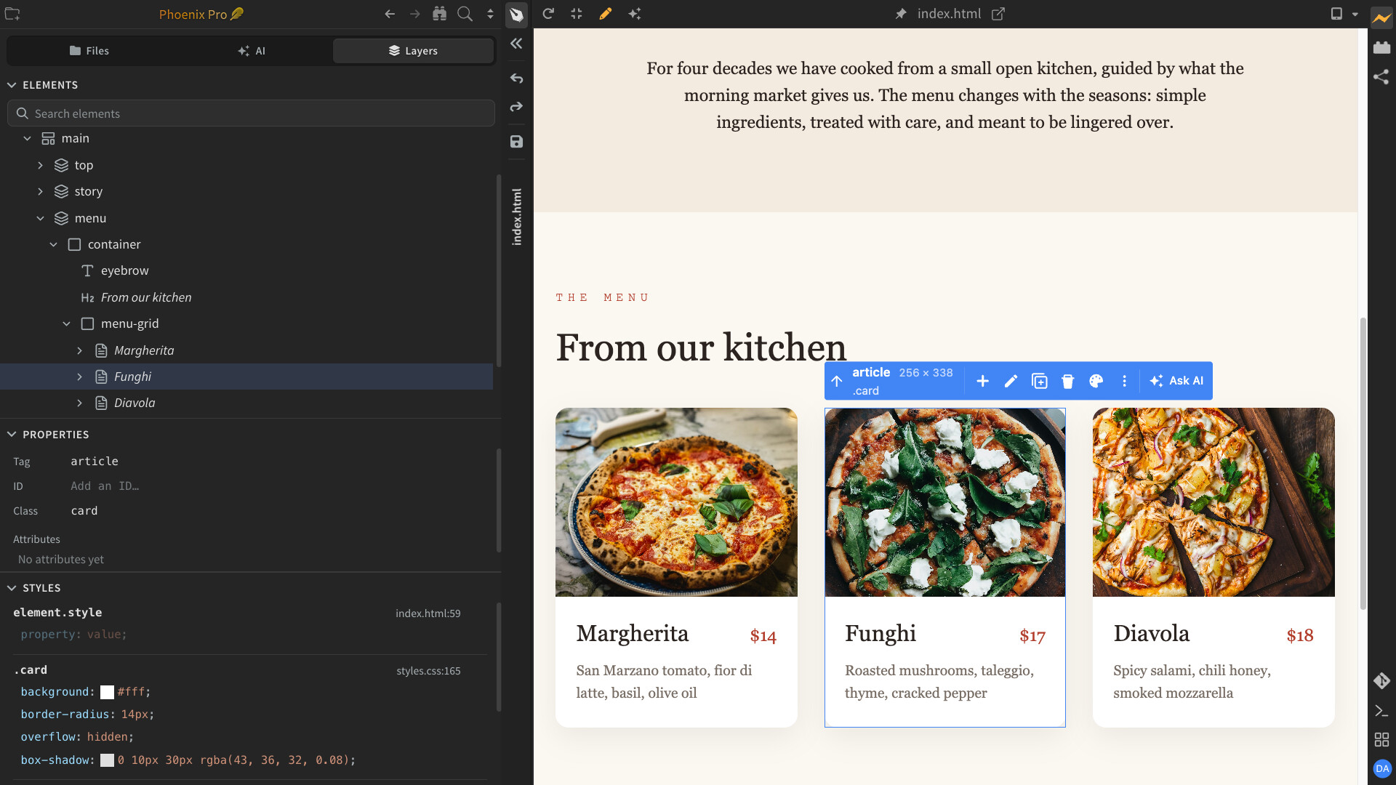Save the file with the disk icon
The image size is (1396, 785).
pyautogui.click(x=516, y=142)
